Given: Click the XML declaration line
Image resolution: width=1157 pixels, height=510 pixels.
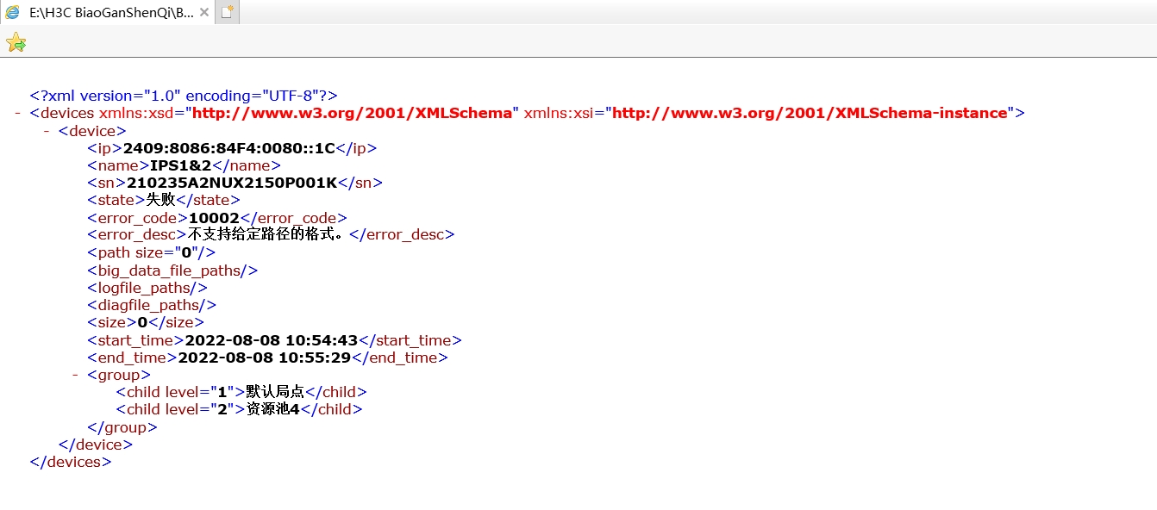Looking at the screenshot, I should pyautogui.click(x=184, y=96).
